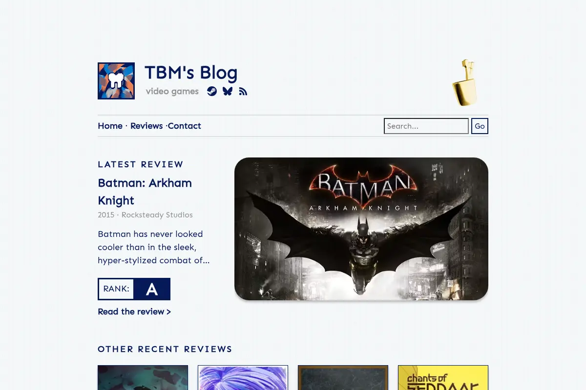
Task: Click the golden trophy icon
Action: tap(464, 83)
